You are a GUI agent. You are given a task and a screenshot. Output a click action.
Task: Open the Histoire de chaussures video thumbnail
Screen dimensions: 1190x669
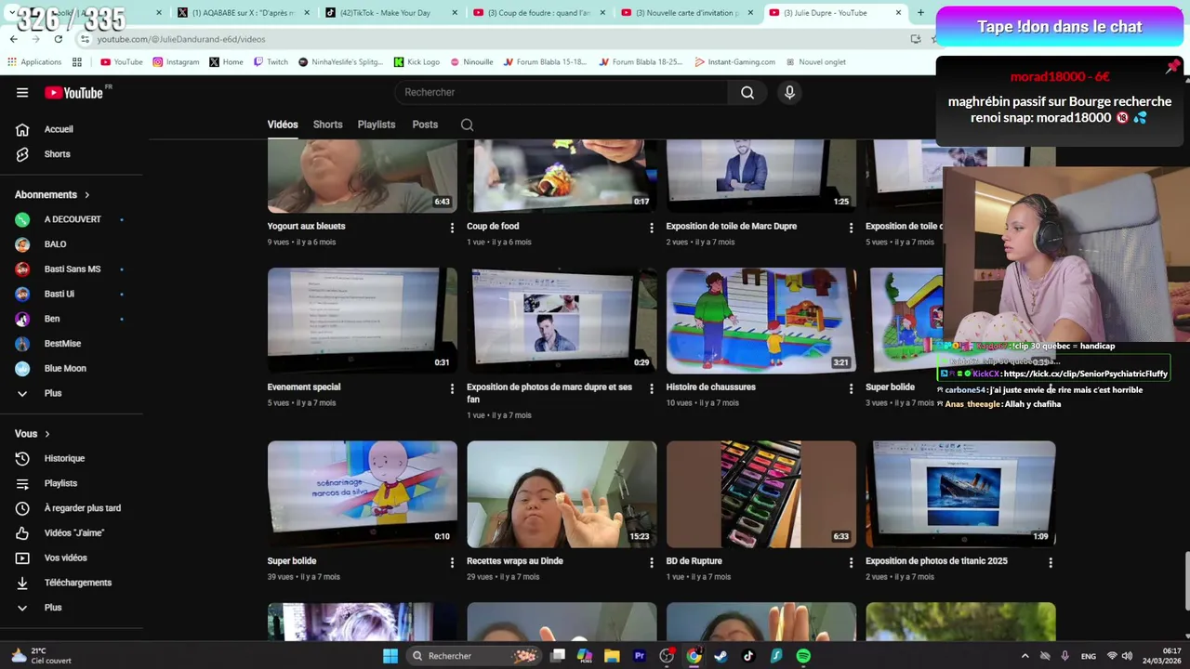click(x=761, y=321)
